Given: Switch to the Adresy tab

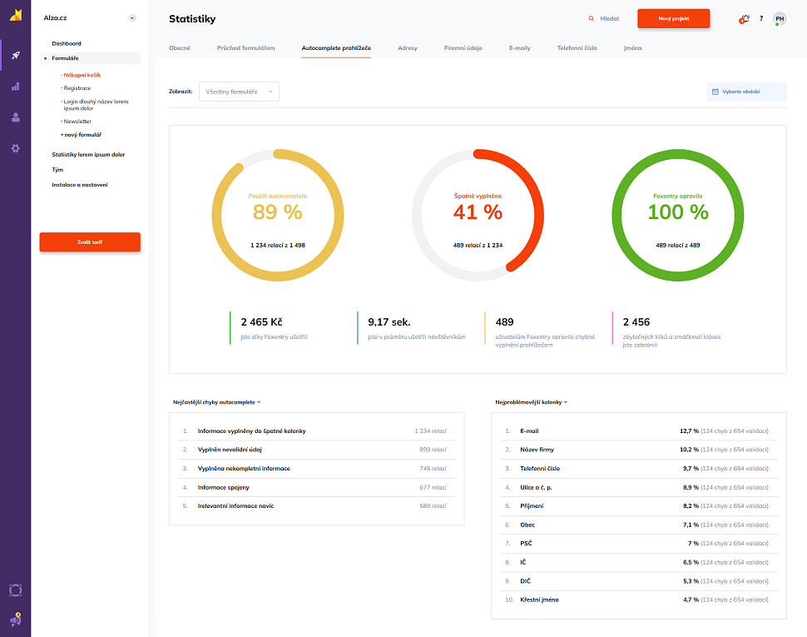Looking at the screenshot, I should click(x=408, y=48).
